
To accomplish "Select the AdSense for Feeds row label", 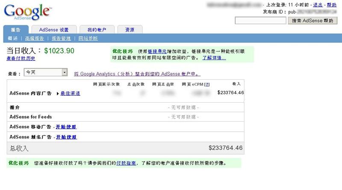I will point(30,117).
